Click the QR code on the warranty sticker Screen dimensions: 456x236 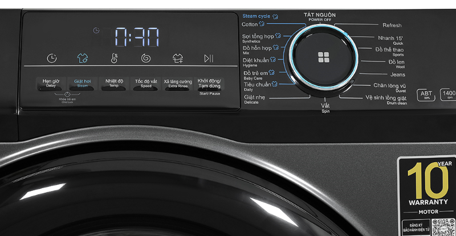[444, 227]
